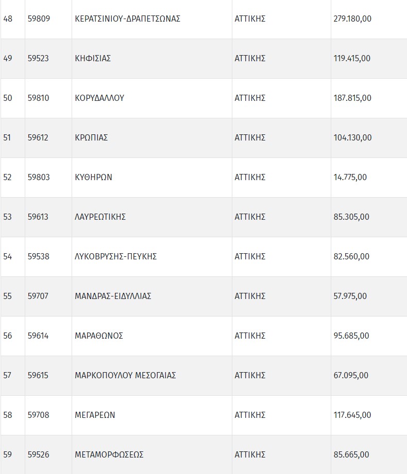The width and height of the screenshot is (407, 474).
Task: Click the ΛΥΚΟΒΡΥΣΗΣ-ΠΕΥΚΗΣ municipality name
Action: (x=115, y=257)
